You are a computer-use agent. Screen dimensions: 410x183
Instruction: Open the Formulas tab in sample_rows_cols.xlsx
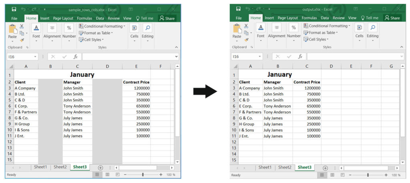[84, 18]
